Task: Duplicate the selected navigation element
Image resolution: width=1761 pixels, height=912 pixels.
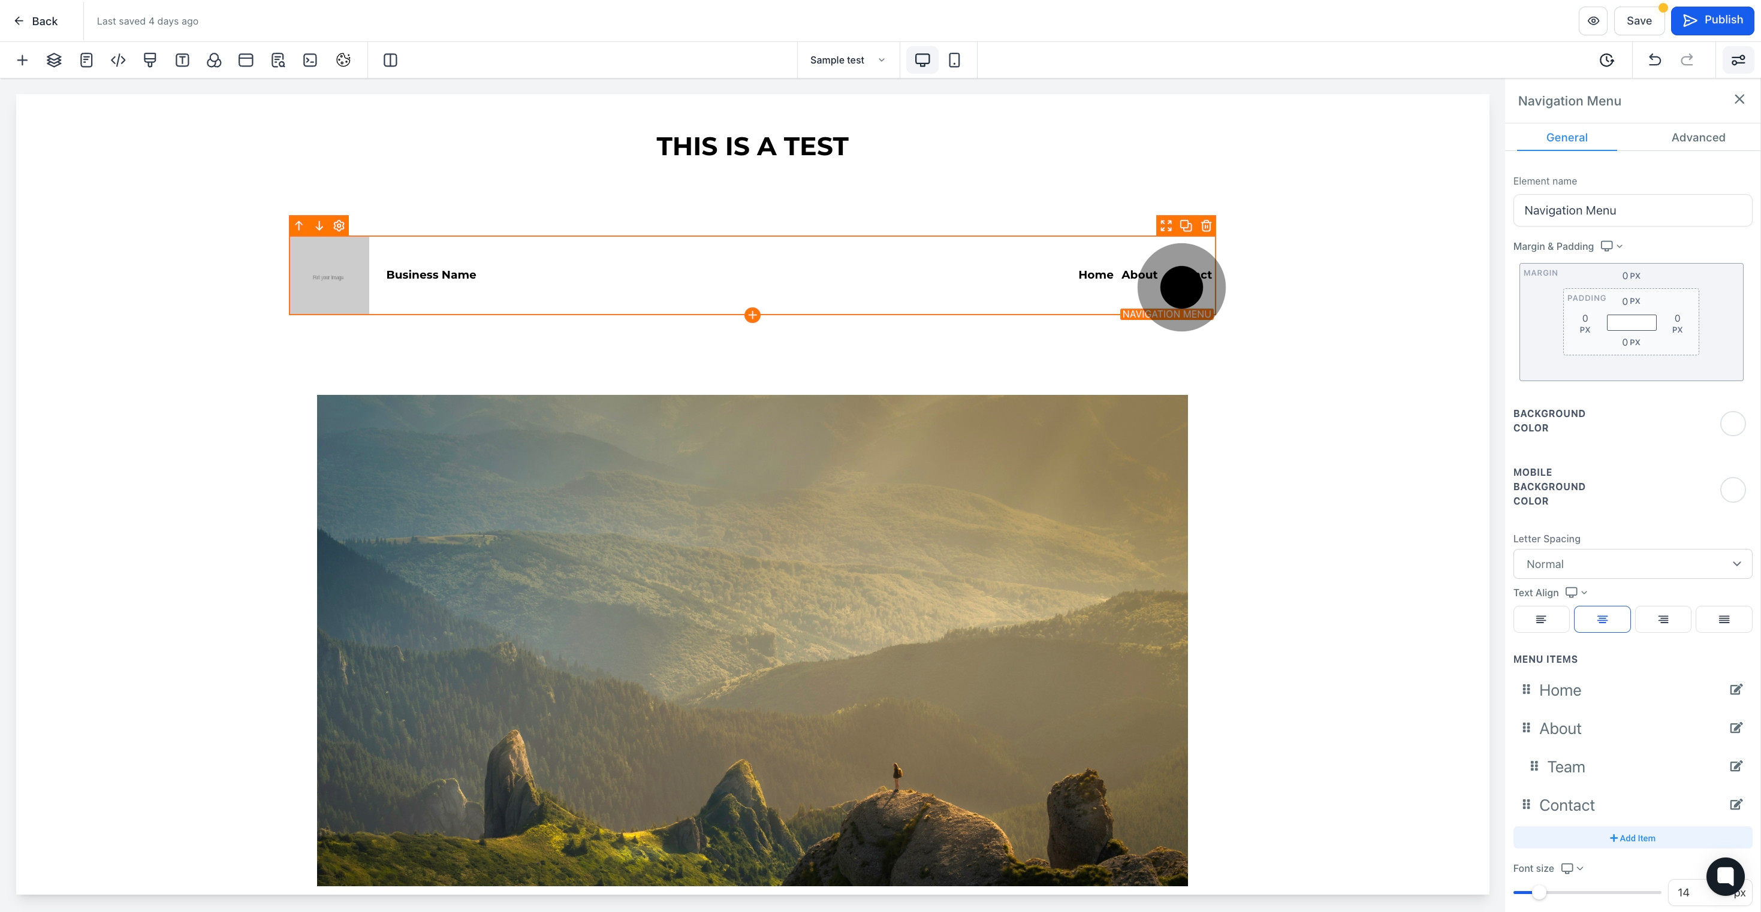Action: coord(1186,226)
